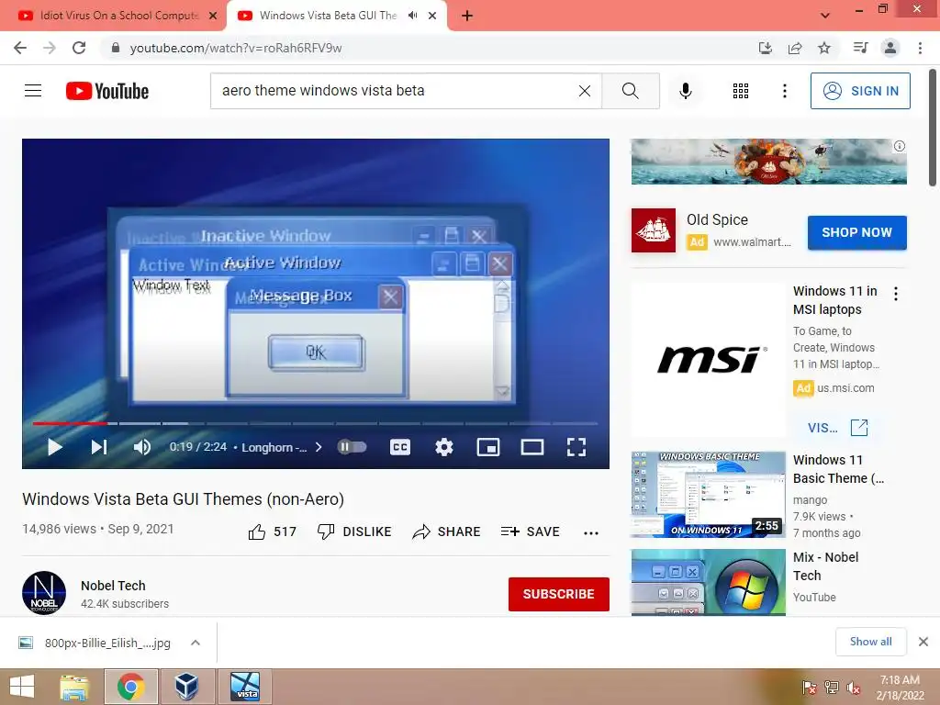The image size is (940, 705).
Task: Clear the search box with the X
Action: 585,91
